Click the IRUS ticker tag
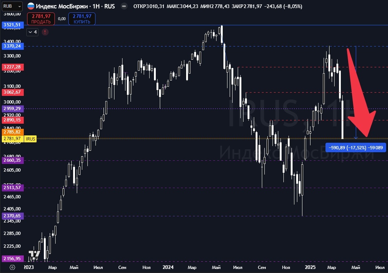Image resolution: width=388 pixels, height=273 pixels. click(30, 139)
